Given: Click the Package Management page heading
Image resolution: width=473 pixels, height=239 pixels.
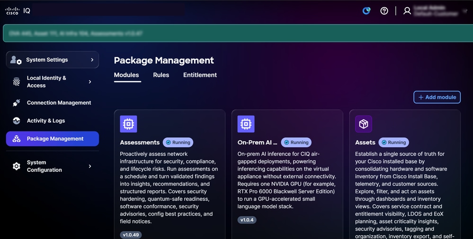Looking at the screenshot, I should pos(164,60).
